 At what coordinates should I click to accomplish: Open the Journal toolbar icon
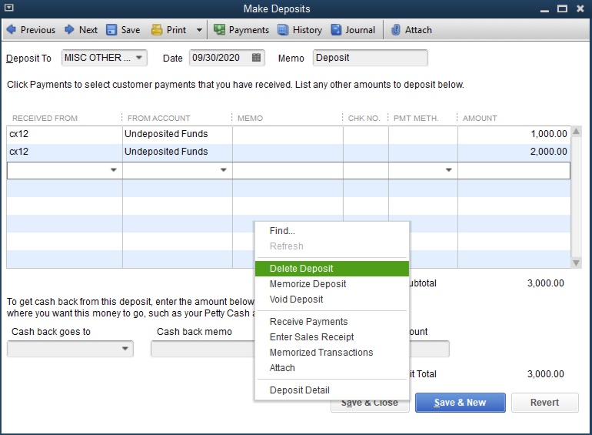pos(336,30)
